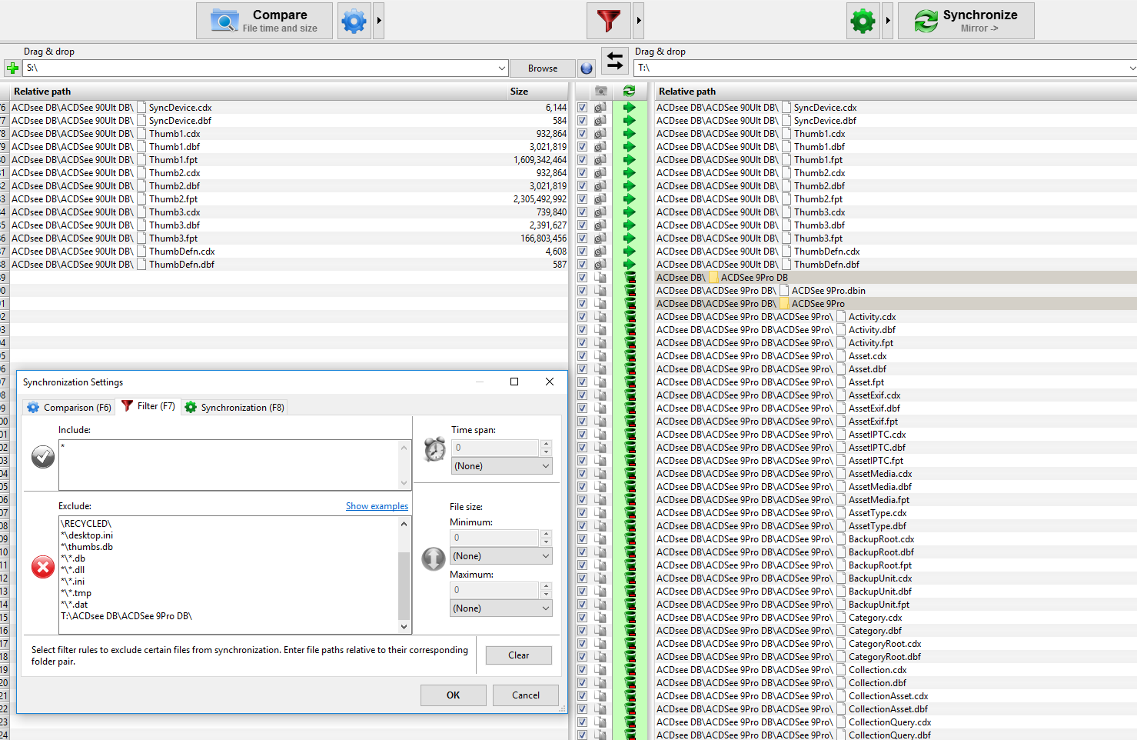Uncheck the checkbox for Activity.dbf row
The height and width of the screenshot is (740, 1137).
582,330
